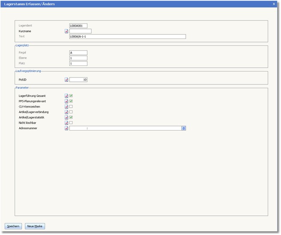The width and height of the screenshot is (281, 235).
Task: Close the Lagerstamm Erfassen/Ändern window
Action: (274, 4)
